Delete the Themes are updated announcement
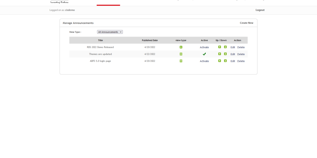Viewport: 317px width, 158px height. [x=241, y=54]
